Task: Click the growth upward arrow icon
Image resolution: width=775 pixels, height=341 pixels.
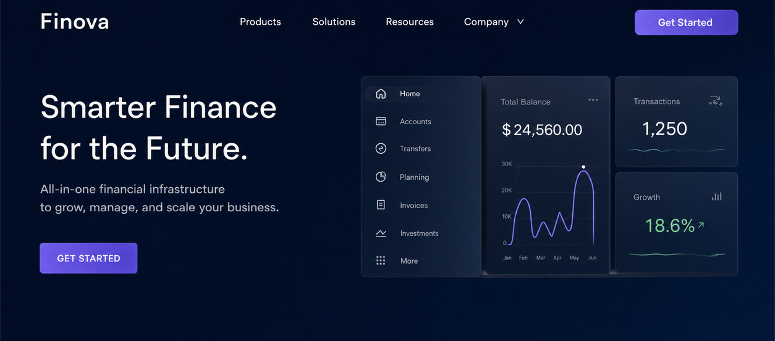Action: [x=701, y=225]
